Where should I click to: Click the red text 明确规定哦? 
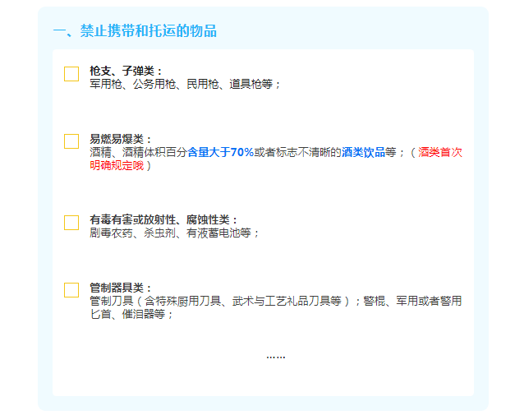coord(117,165)
